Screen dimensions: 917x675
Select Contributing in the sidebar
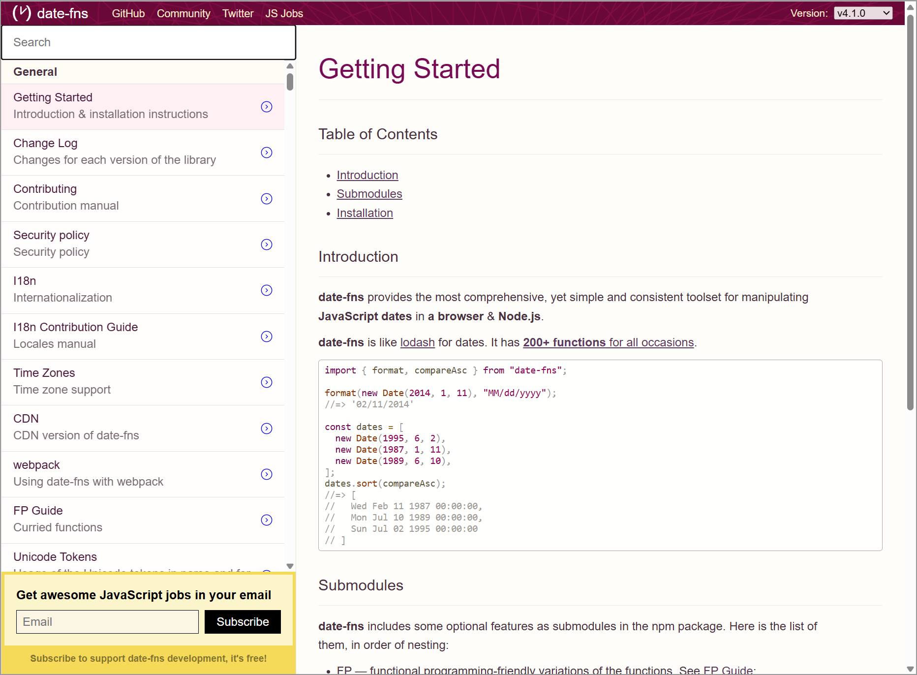point(143,199)
